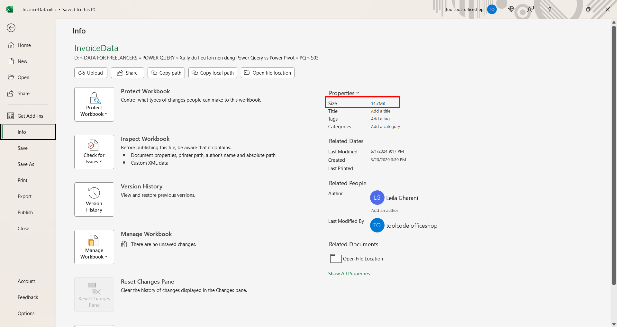
Task: Click the Excel app icon in title bar
Action: (10, 9)
